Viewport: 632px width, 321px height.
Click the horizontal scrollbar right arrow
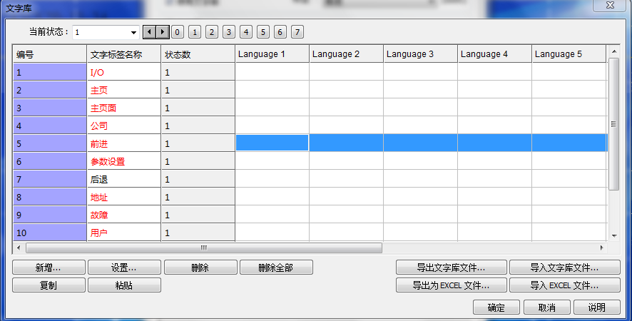[601, 248]
